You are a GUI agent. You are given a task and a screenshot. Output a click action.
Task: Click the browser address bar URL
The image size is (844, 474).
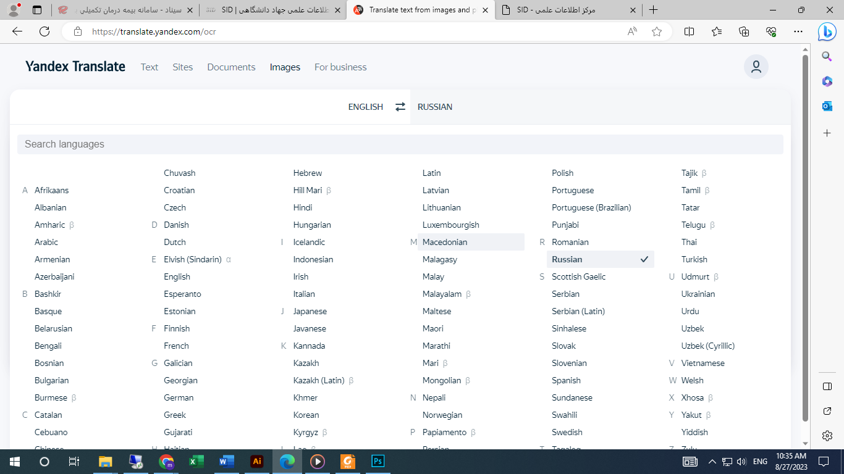tap(154, 31)
